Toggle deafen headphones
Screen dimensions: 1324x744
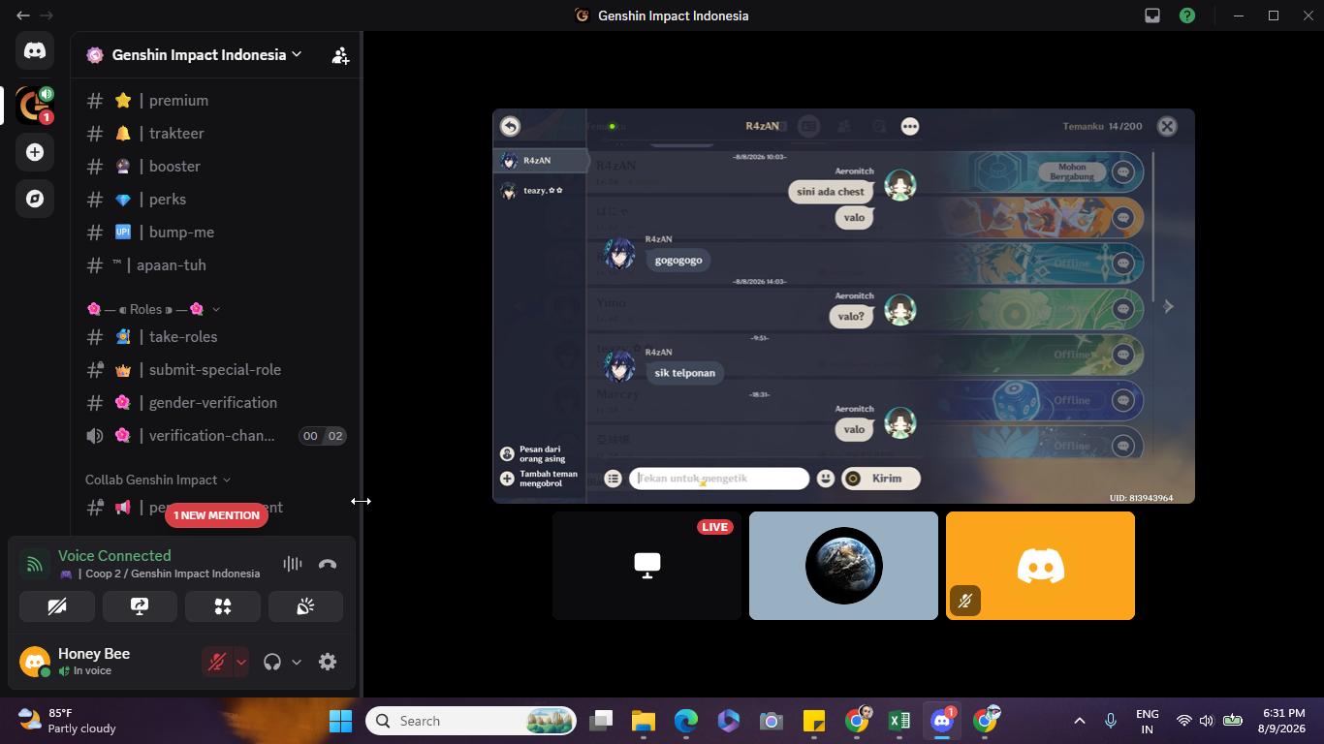272,662
